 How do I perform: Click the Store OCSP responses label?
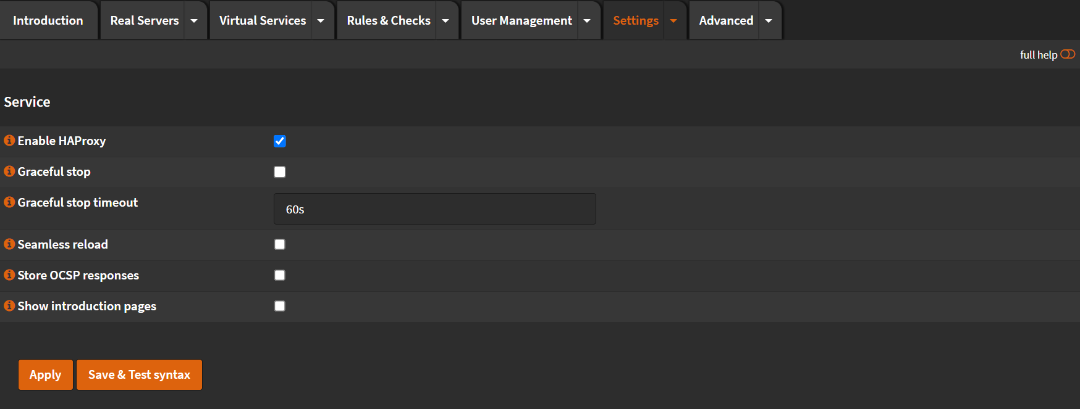pyautogui.click(x=78, y=275)
